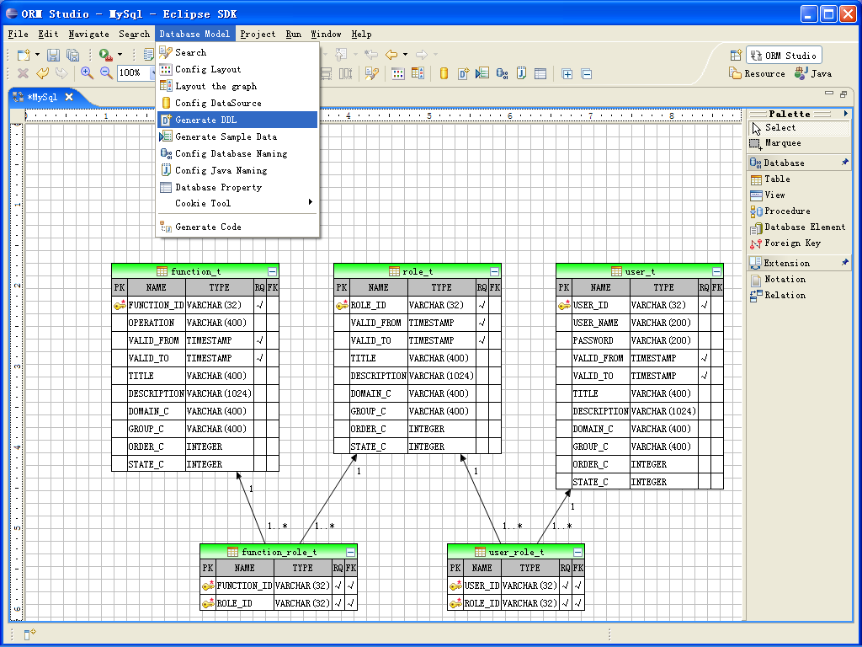Choose Config DataSource menu entry

[237, 103]
